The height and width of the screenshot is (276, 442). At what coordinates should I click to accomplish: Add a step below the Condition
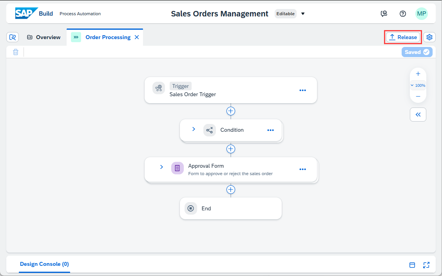pyautogui.click(x=230, y=149)
